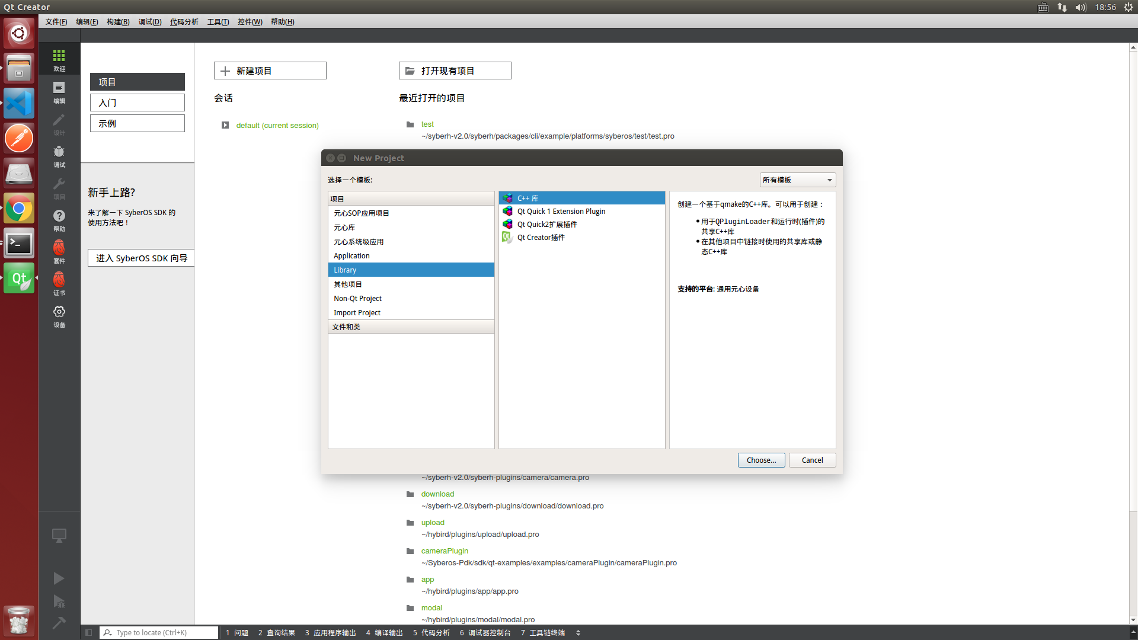Click folder icon next to download project

(x=410, y=494)
